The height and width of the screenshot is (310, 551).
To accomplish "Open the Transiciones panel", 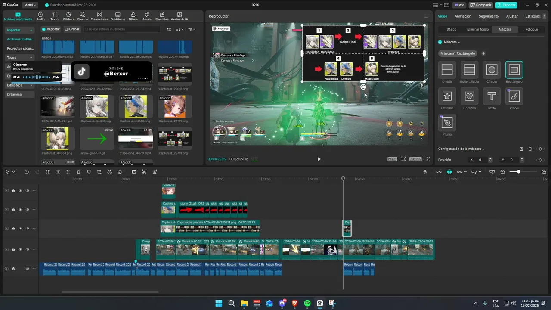I will point(99,17).
